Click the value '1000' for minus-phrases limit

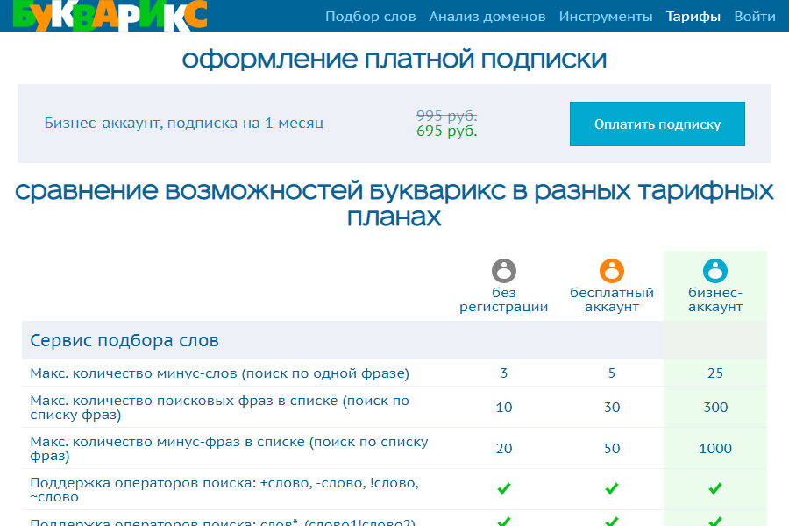coord(715,449)
